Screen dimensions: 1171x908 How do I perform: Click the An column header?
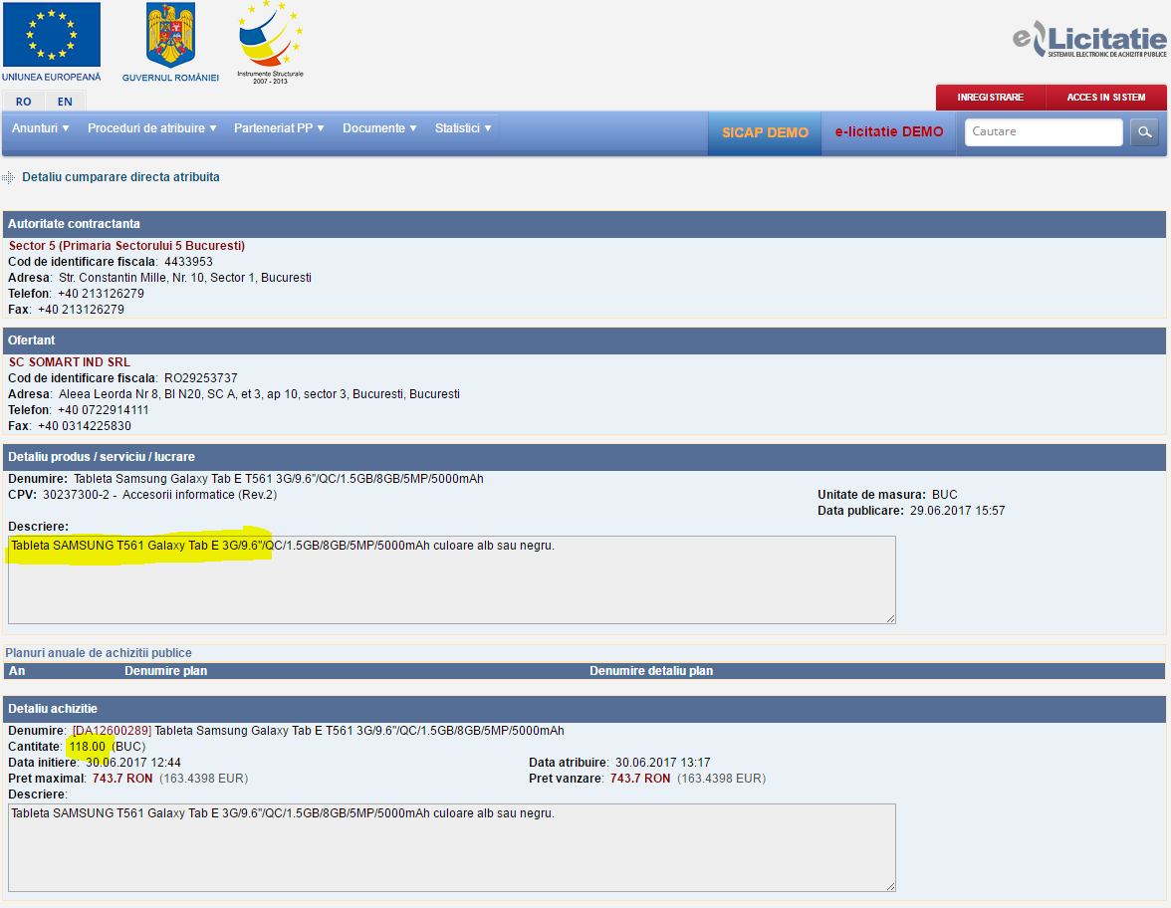[x=16, y=671]
